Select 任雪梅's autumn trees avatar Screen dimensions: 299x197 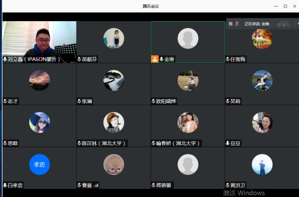(262, 39)
